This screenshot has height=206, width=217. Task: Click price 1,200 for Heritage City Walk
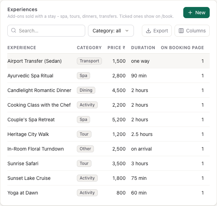click(119, 134)
